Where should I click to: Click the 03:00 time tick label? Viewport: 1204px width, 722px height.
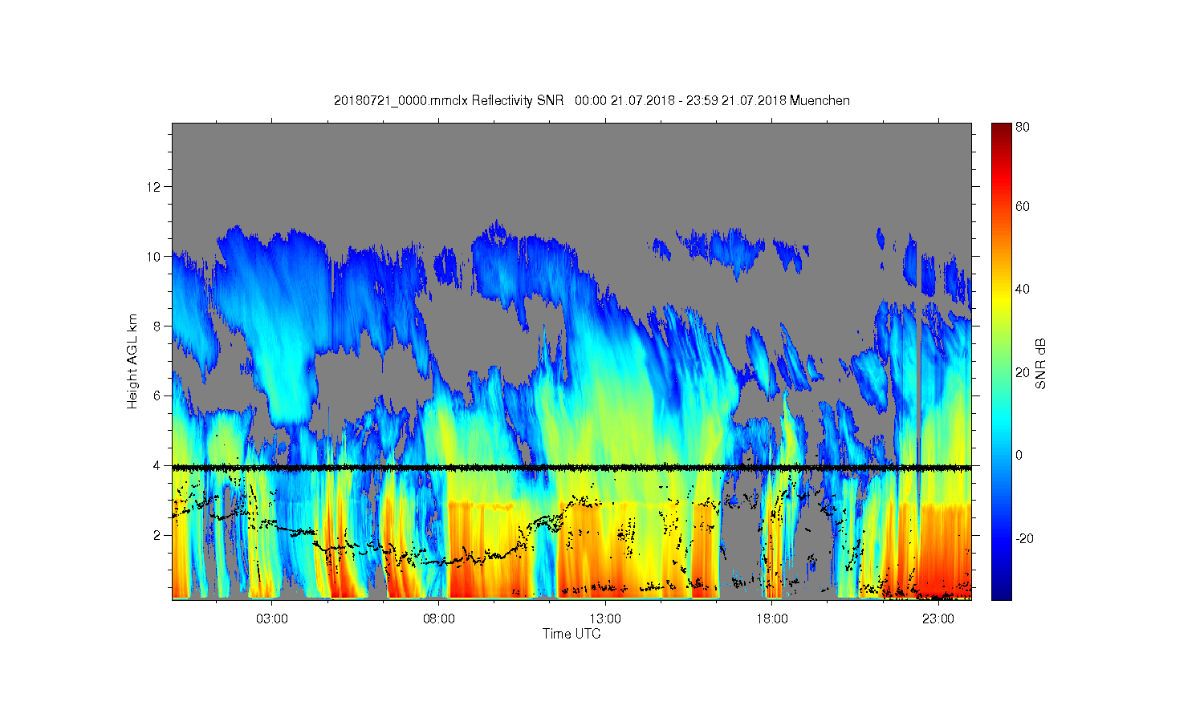(272, 619)
